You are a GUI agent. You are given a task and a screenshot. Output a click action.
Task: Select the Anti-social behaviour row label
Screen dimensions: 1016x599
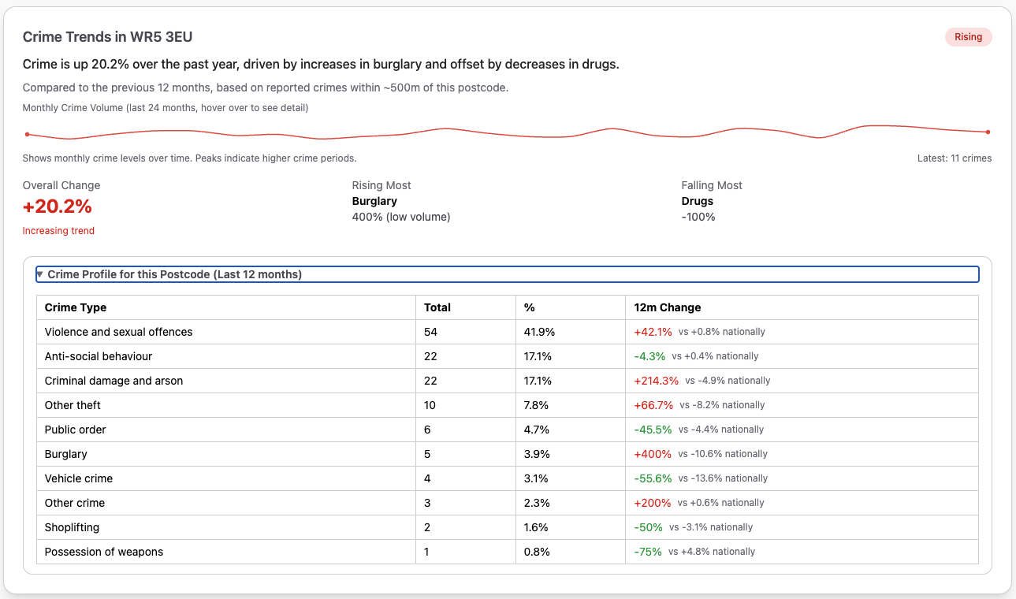pos(99,356)
